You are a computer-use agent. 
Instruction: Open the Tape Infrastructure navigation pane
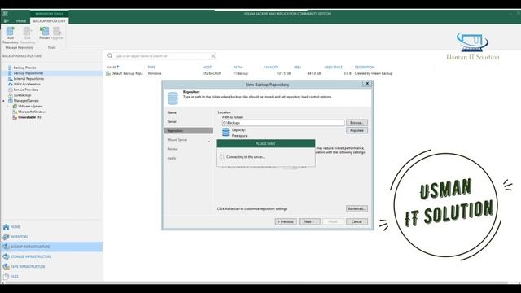click(52, 266)
